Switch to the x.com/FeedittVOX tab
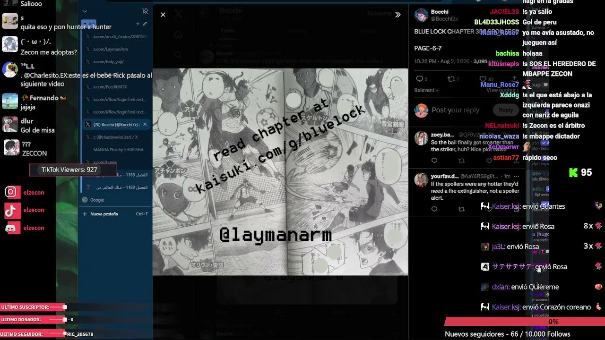The height and width of the screenshot is (340, 605). point(116,87)
